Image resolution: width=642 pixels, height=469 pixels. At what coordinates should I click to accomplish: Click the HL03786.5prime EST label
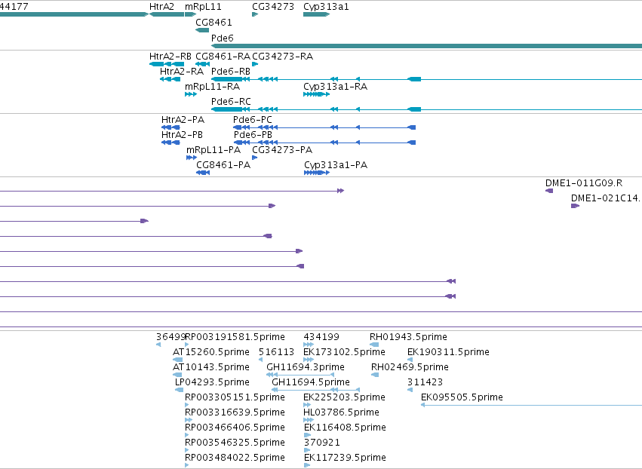pyautogui.click(x=342, y=412)
